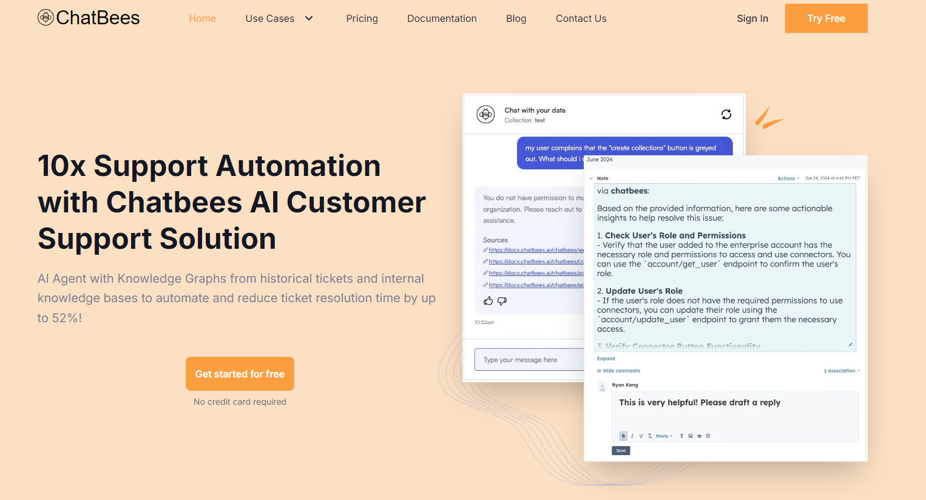
Task: Toggle bold formatting in the comment editor
Action: tap(623, 436)
